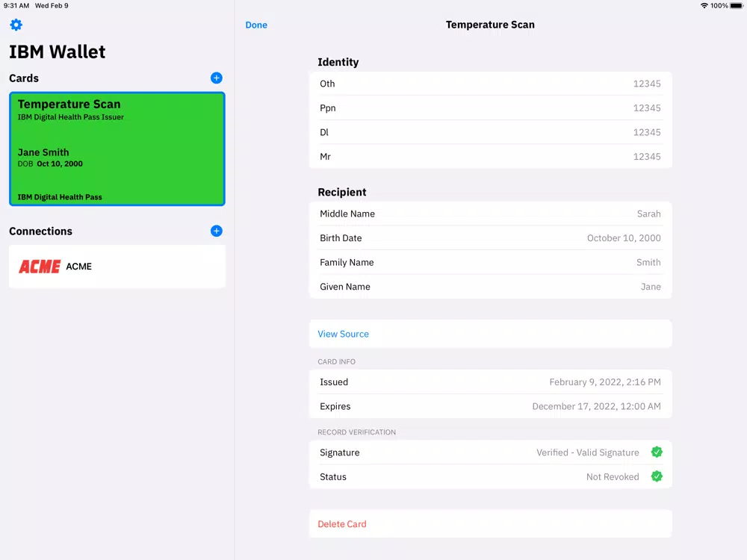Click the Temperature Scan page title
Viewport: 747px width, 560px height.
pos(490,25)
